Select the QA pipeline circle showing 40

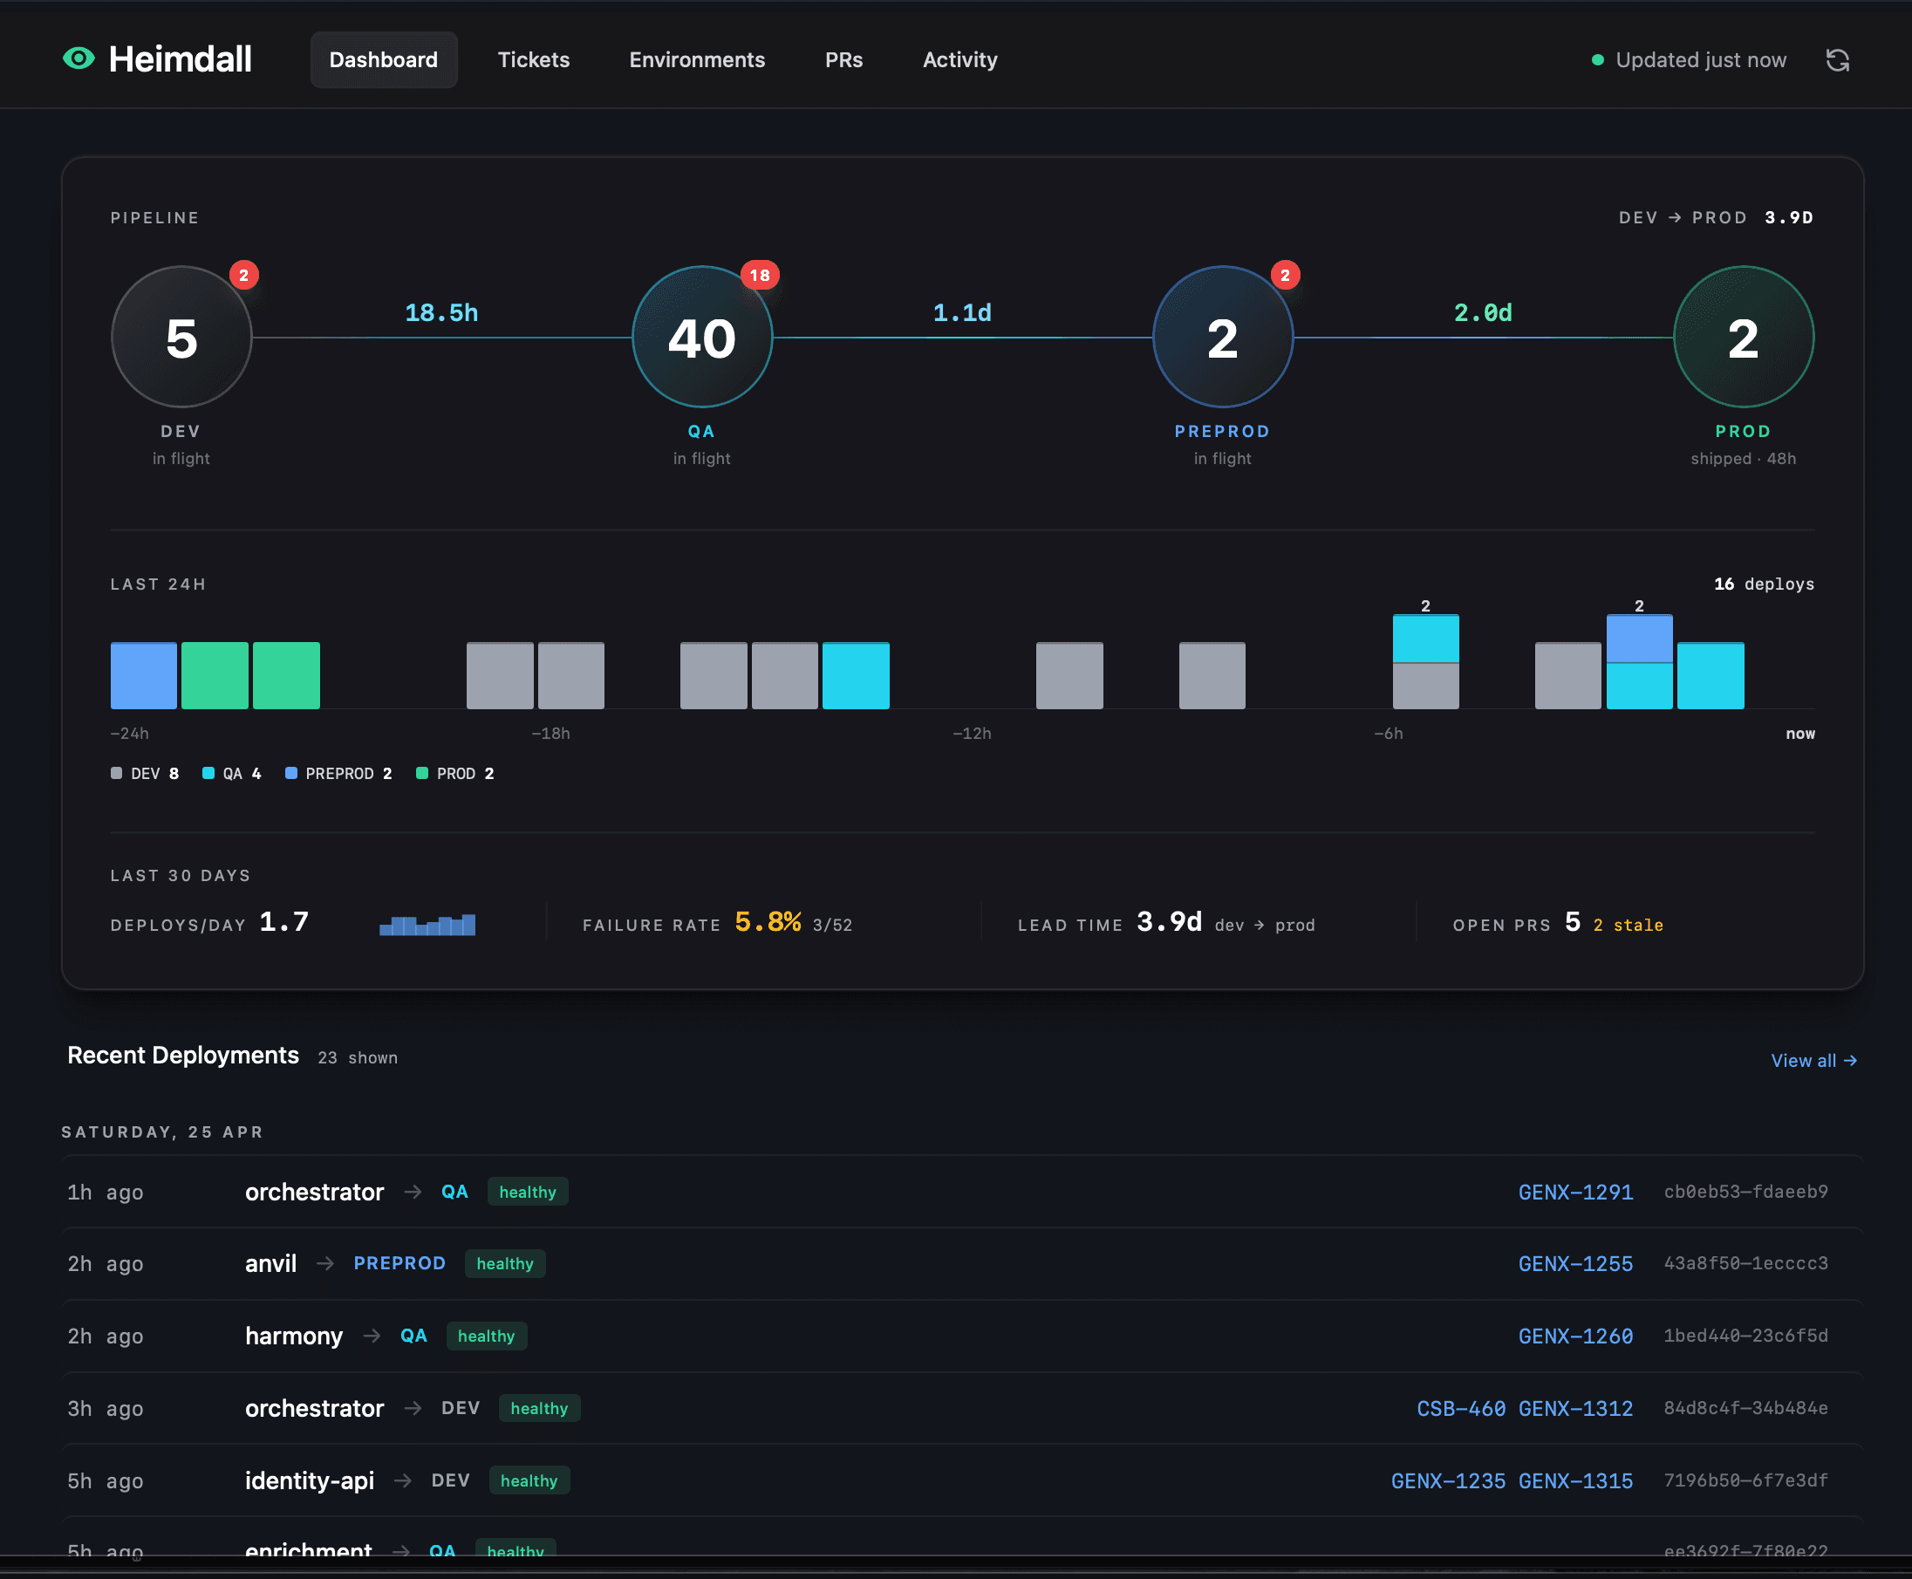pyautogui.click(x=701, y=337)
